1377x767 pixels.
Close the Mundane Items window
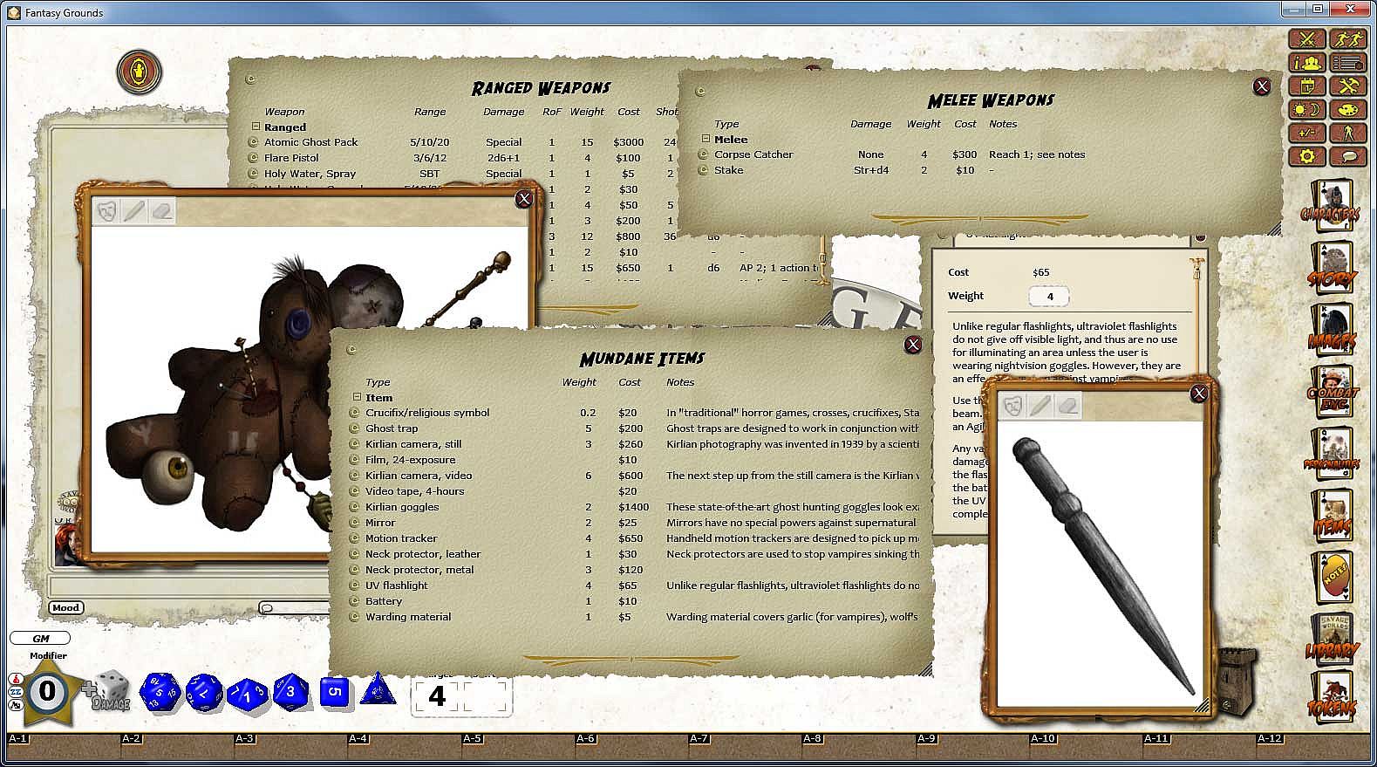click(913, 345)
